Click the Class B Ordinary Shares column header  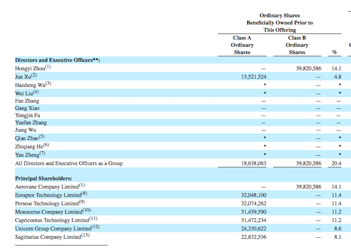[x=297, y=45]
